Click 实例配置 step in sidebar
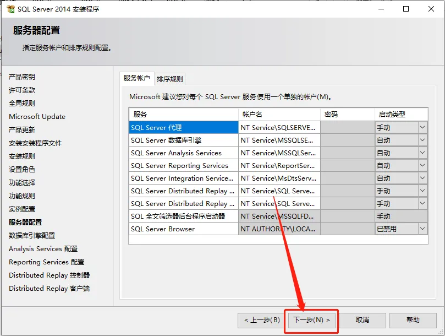The image size is (445, 336). [x=22, y=209]
